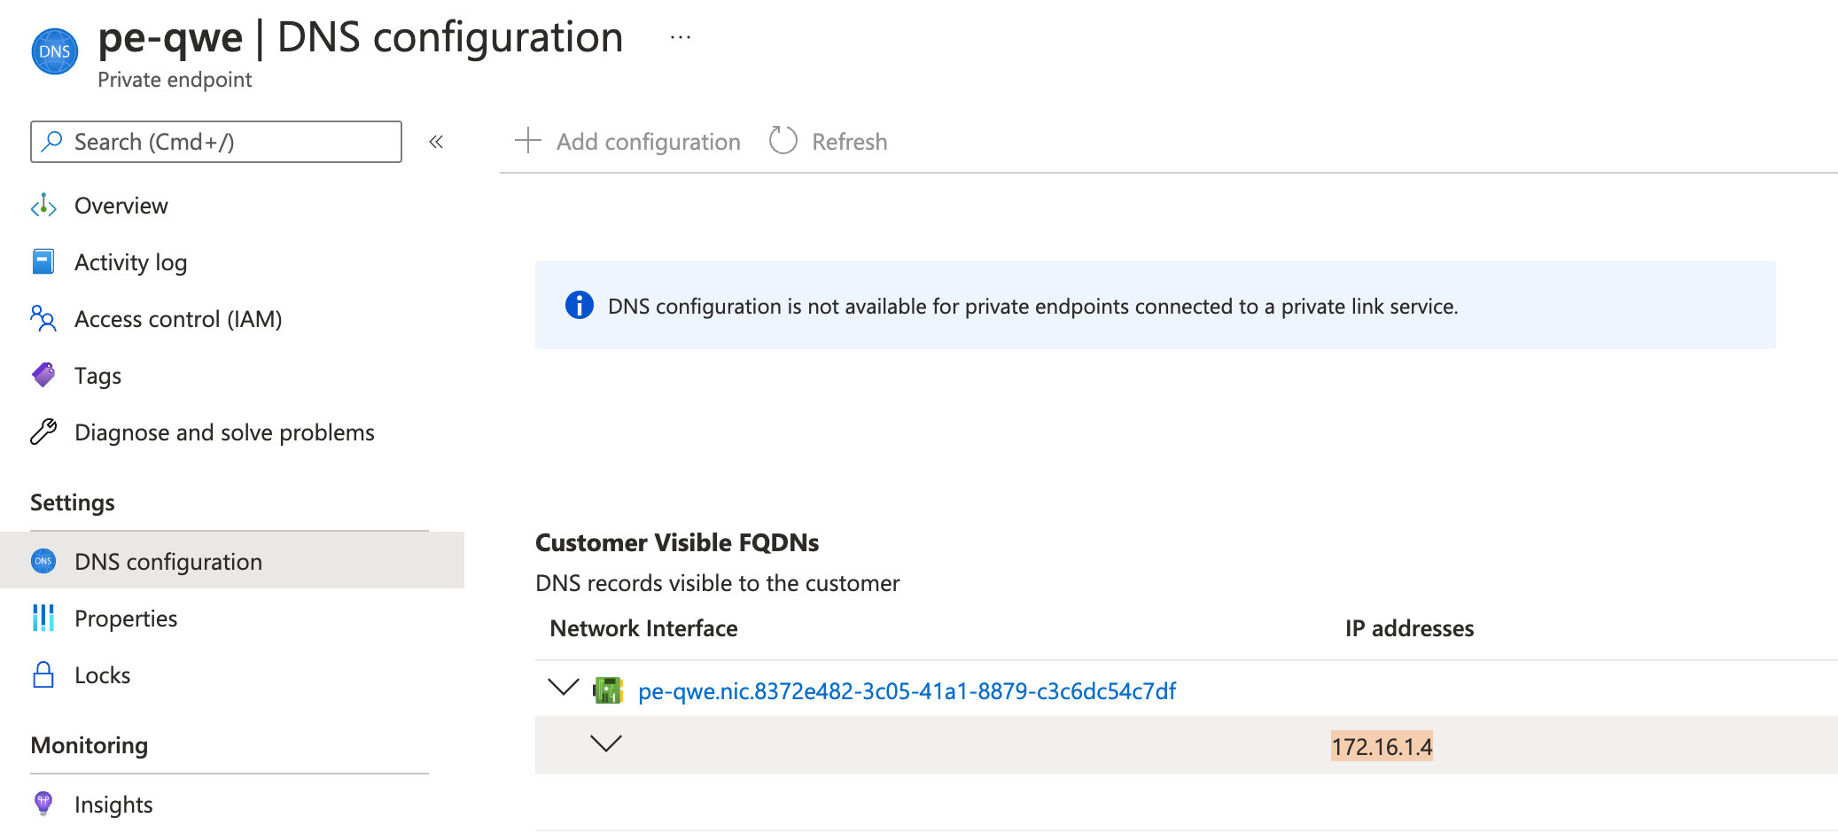This screenshot has width=1838, height=833.
Task: Click the DNS configuration icon
Action: pyautogui.click(x=43, y=561)
